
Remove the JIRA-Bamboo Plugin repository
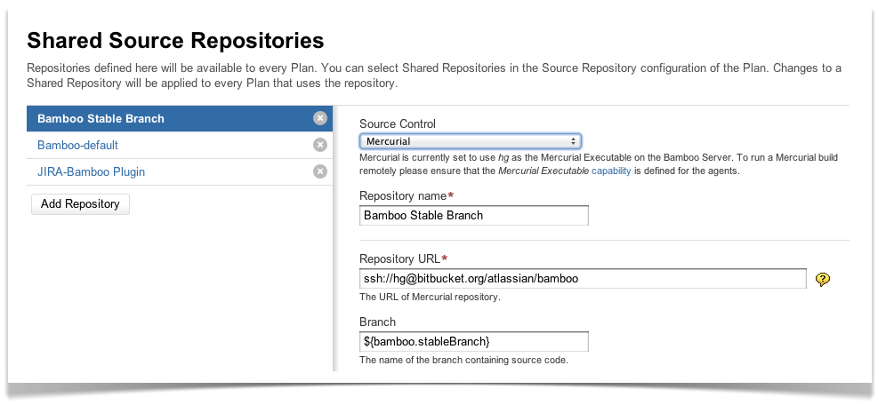click(320, 171)
